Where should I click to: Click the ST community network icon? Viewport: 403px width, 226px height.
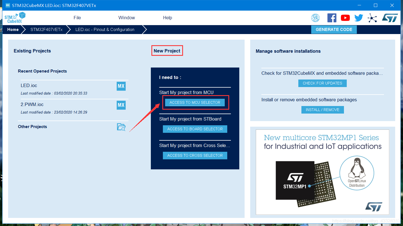pyautogui.click(x=372, y=18)
